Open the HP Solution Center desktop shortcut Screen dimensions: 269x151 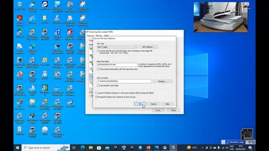tap(32, 118)
